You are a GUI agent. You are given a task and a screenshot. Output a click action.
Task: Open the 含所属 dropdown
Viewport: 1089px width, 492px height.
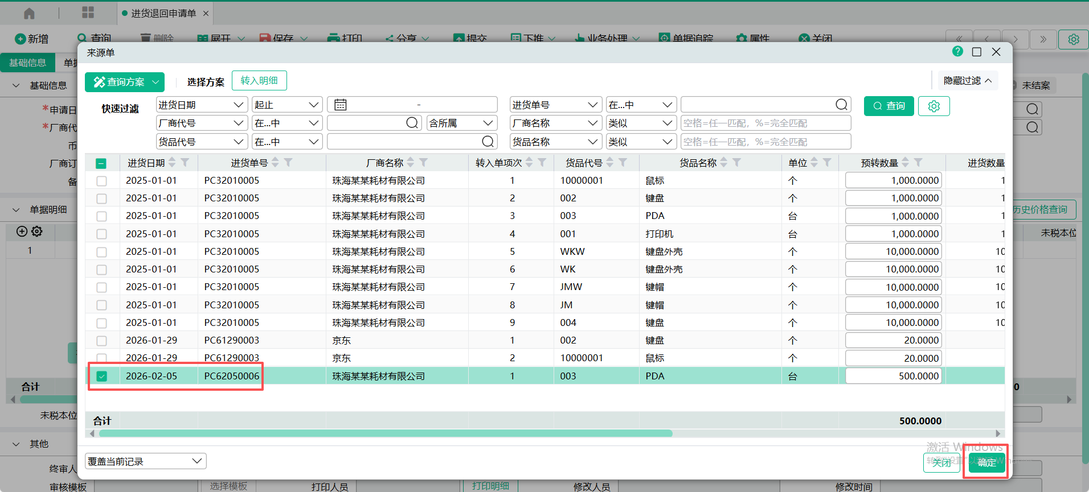pos(461,123)
